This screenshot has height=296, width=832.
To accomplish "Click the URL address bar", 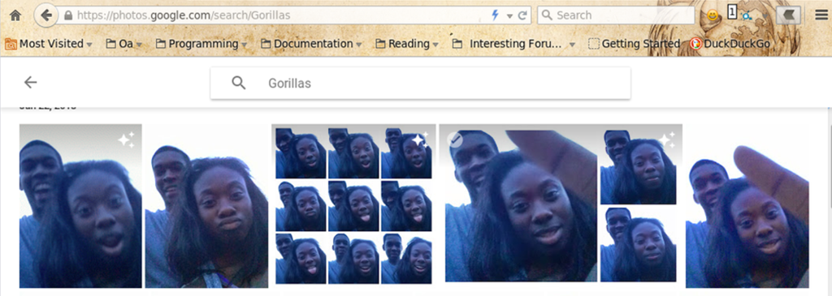I will pos(281,15).
